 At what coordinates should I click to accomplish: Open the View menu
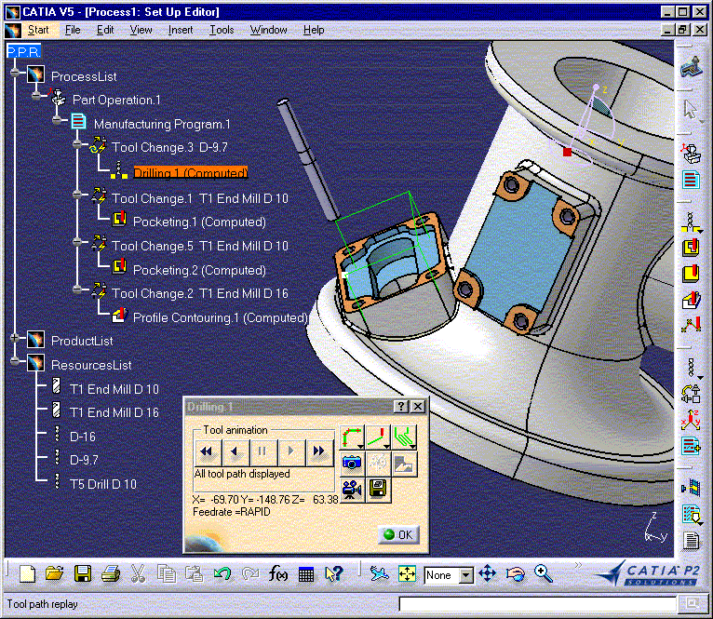point(141,30)
